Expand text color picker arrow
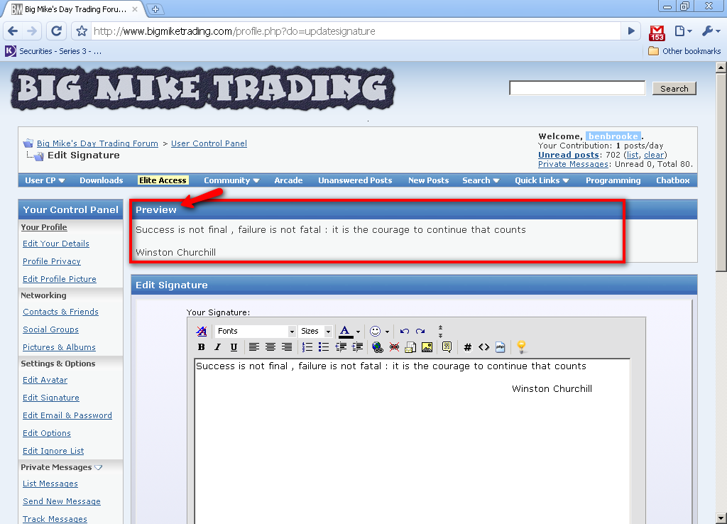The image size is (727, 524). click(x=358, y=332)
